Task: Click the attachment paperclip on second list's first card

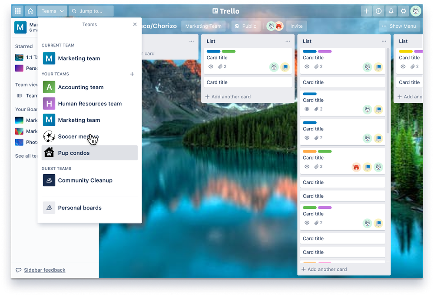Action: click(220, 67)
